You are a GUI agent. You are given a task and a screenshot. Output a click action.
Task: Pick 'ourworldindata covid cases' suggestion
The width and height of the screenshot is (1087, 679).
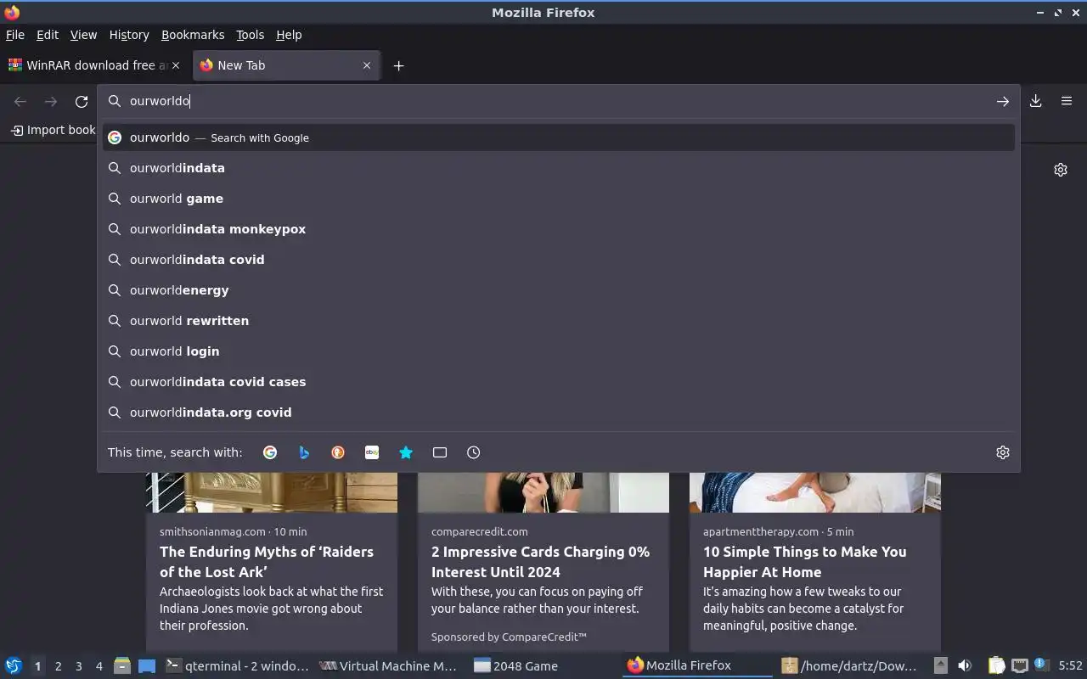559,382
